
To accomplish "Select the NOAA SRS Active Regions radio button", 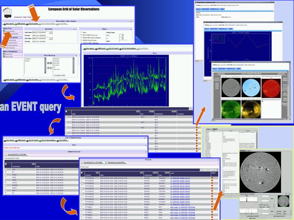I will 81,38.
